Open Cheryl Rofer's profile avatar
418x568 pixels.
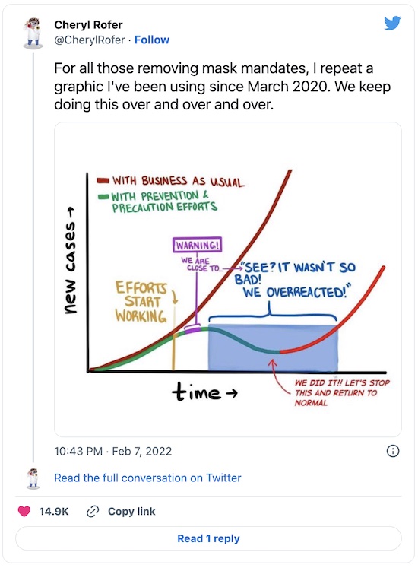click(x=33, y=33)
